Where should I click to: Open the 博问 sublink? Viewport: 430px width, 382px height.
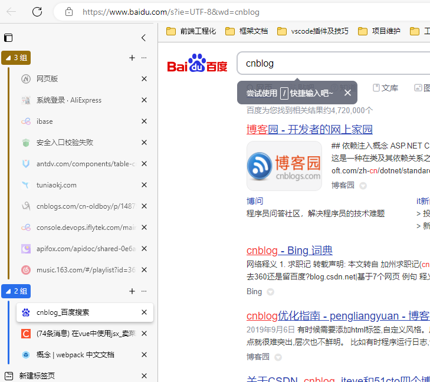point(255,201)
